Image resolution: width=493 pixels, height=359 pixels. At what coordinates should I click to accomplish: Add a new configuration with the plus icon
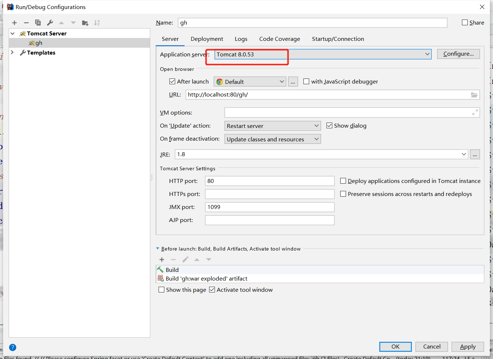pos(14,23)
